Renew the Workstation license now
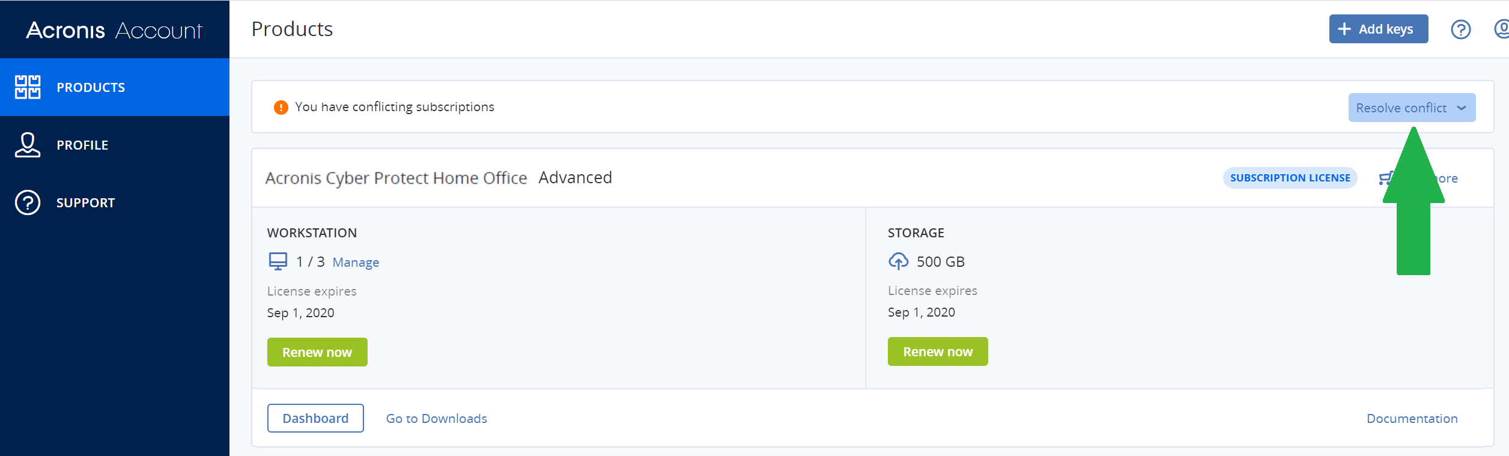Viewport: 1509px width, 456px height. (317, 351)
